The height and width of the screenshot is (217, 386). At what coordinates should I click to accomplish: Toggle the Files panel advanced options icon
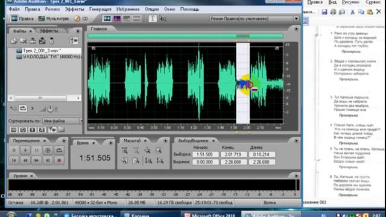[x=74, y=41]
